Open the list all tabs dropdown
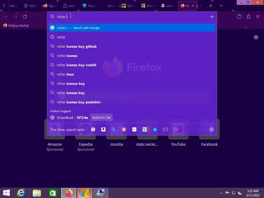The height and width of the screenshot is (198, 264). click(x=221, y=6)
